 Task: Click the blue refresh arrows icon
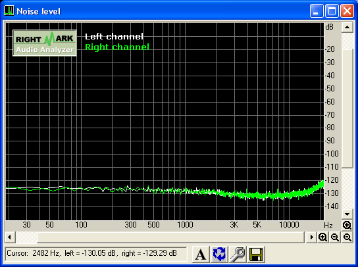pos(219,255)
